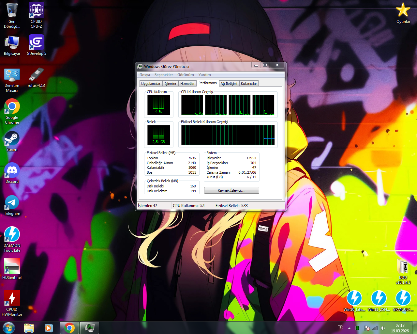Open the Oyunlar star icon
Image resolution: width=417 pixels, height=334 pixels.
[x=403, y=13]
